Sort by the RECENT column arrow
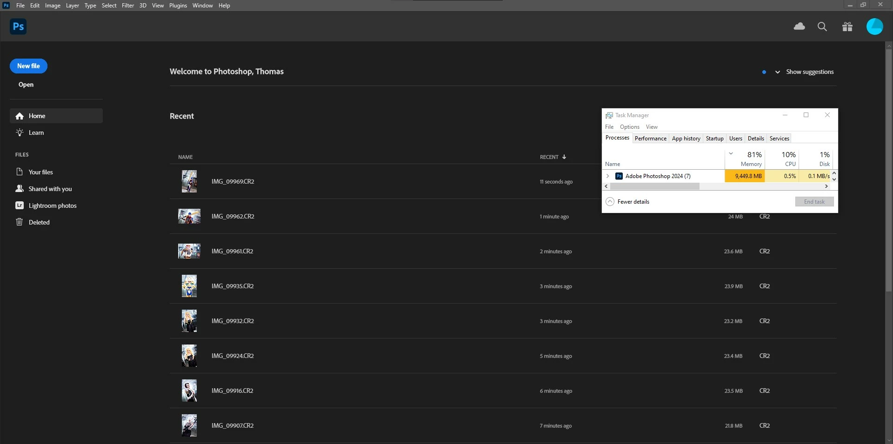The image size is (893, 444). (564, 157)
